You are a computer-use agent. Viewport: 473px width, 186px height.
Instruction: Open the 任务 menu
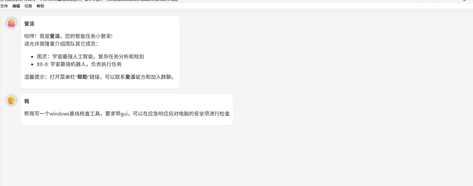click(28, 6)
